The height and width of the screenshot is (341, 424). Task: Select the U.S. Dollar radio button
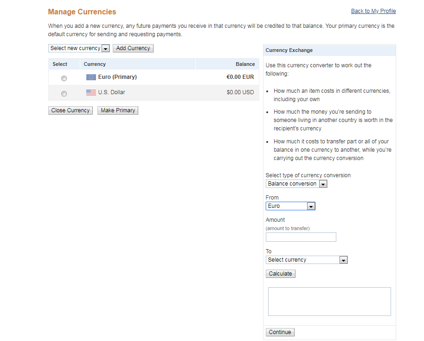64,94
